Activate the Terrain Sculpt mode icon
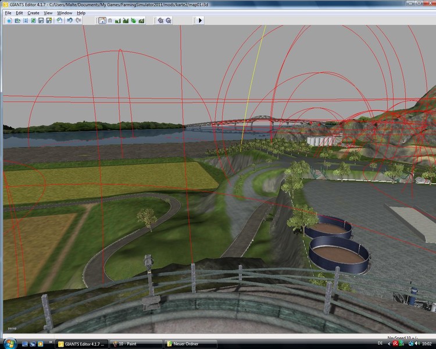This screenshot has width=436, height=349. click(118, 20)
